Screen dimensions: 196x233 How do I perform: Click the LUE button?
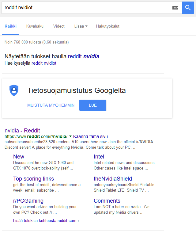pyautogui.click(x=93, y=105)
